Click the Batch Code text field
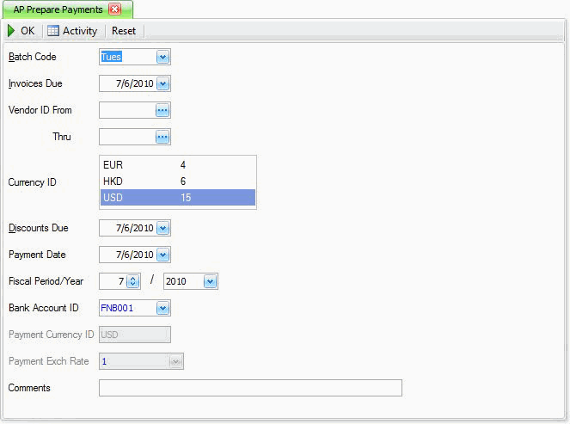Screen dimensions: 570x424 [x=126, y=58]
